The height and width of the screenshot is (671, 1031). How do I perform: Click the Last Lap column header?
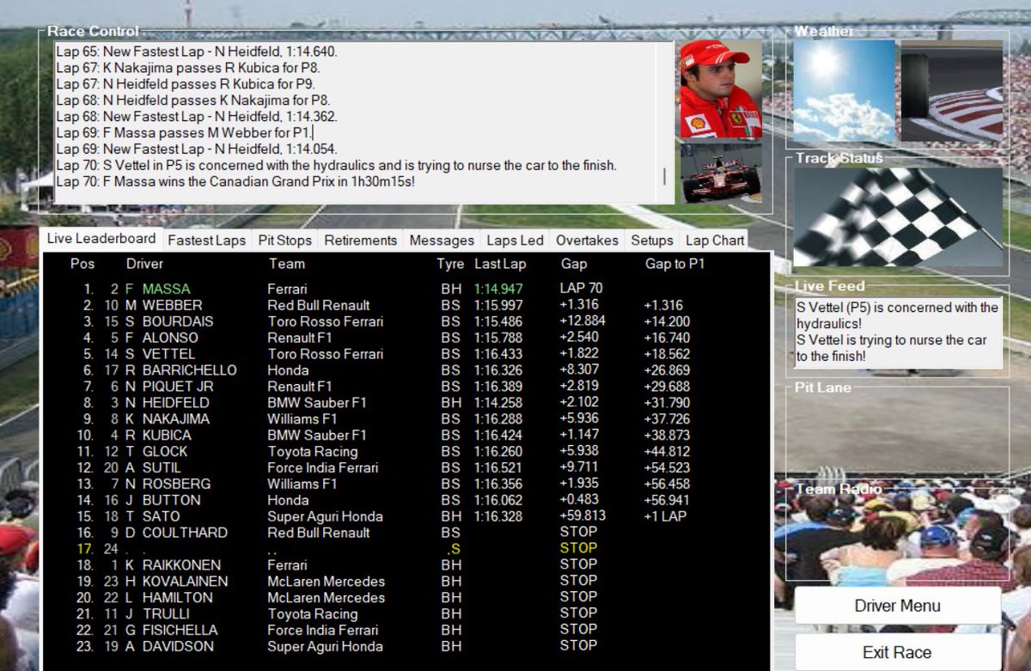(500, 264)
